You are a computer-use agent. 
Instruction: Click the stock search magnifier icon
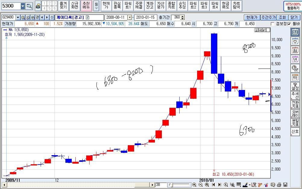click(x=23, y=18)
